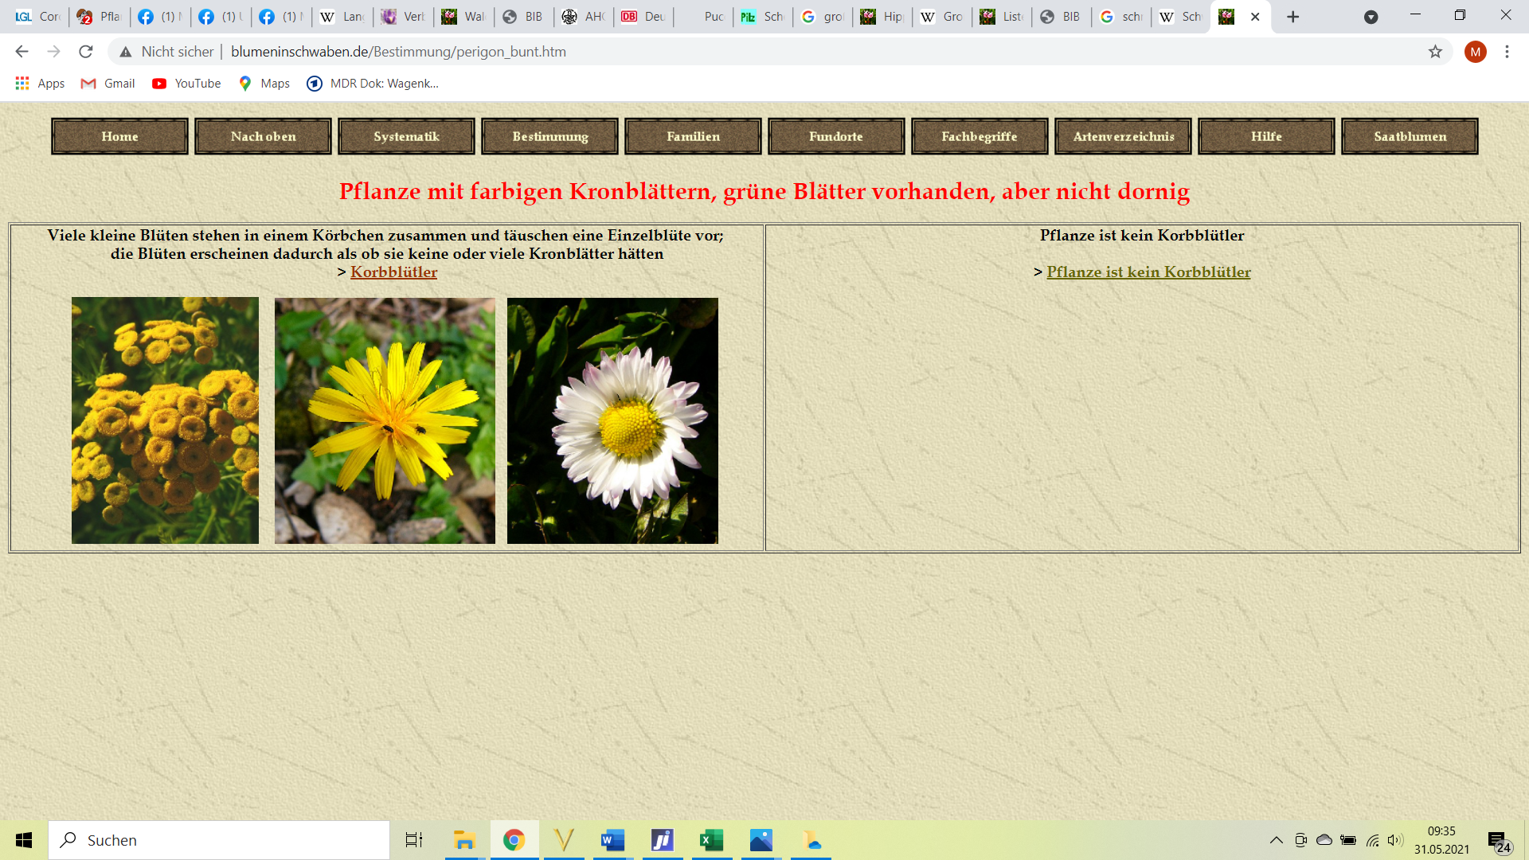Image resolution: width=1529 pixels, height=860 pixels.
Task: Click the Windows search box 'Suchen'
Action: [x=219, y=840]
